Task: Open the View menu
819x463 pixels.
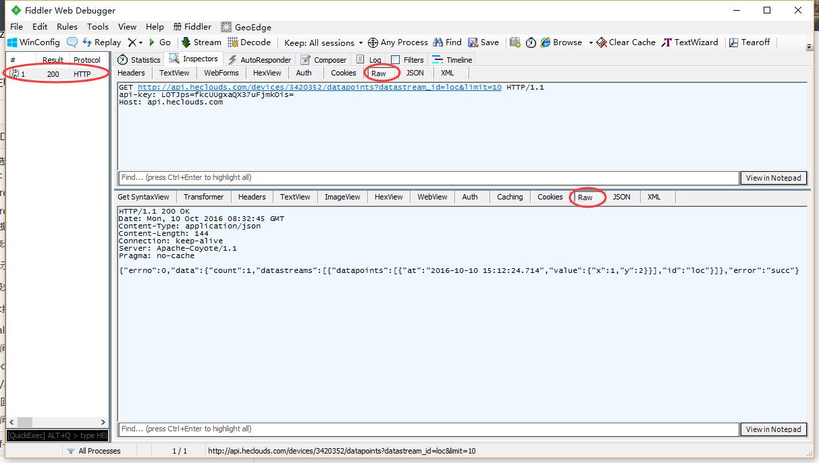Action: click(127, 27)
